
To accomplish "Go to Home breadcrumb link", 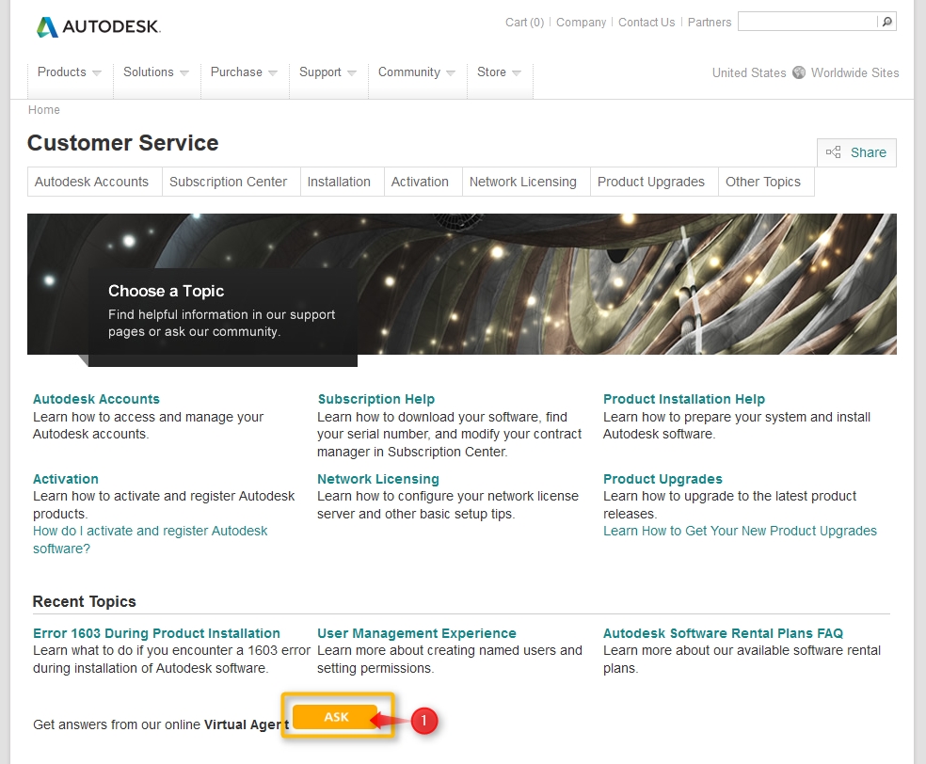I will [x=44, y=110].
